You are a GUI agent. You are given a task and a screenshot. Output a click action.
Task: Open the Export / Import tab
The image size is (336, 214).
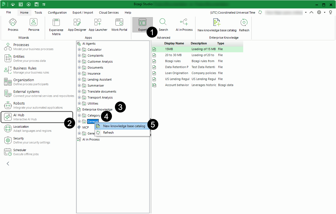point(83,13)
